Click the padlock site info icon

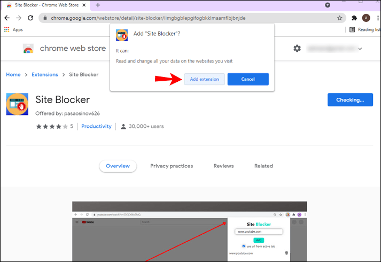(x=45, y=18)
